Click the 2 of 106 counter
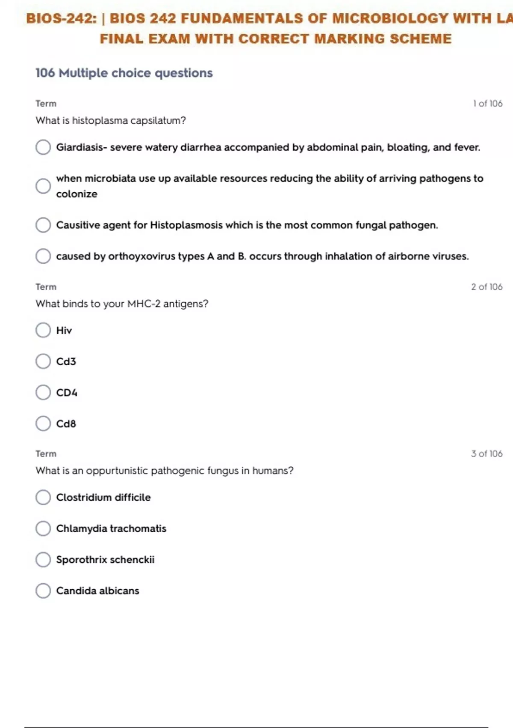The width and height of the screenshot is (513, 728). pyautogui.click(x=486, y=287)
